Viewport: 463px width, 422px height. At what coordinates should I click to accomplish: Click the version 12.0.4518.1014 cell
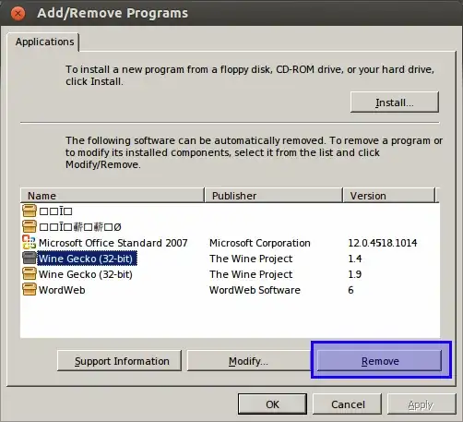(x=383, y=243)
